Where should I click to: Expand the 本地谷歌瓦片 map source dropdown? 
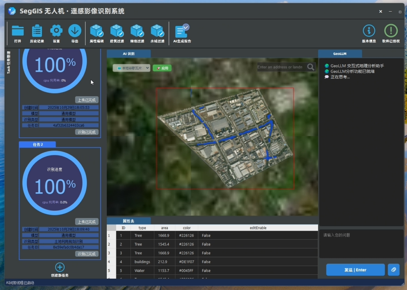click(x=131, y=68)
